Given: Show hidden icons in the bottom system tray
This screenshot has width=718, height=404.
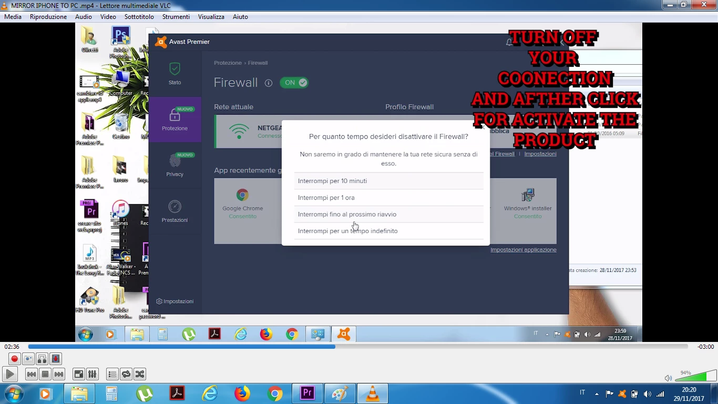Looking at the screenshot, I should [x=597, y=394].
